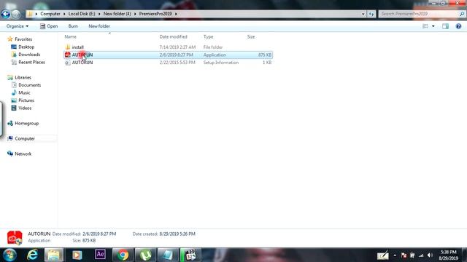467x262 pixels.
Task: Select the AUTORUN Setup Information file icon
Action: 68,63
